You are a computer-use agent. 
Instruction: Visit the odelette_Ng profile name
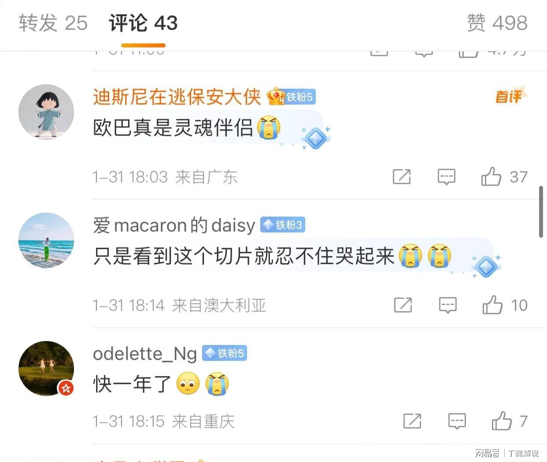[145, 354]
